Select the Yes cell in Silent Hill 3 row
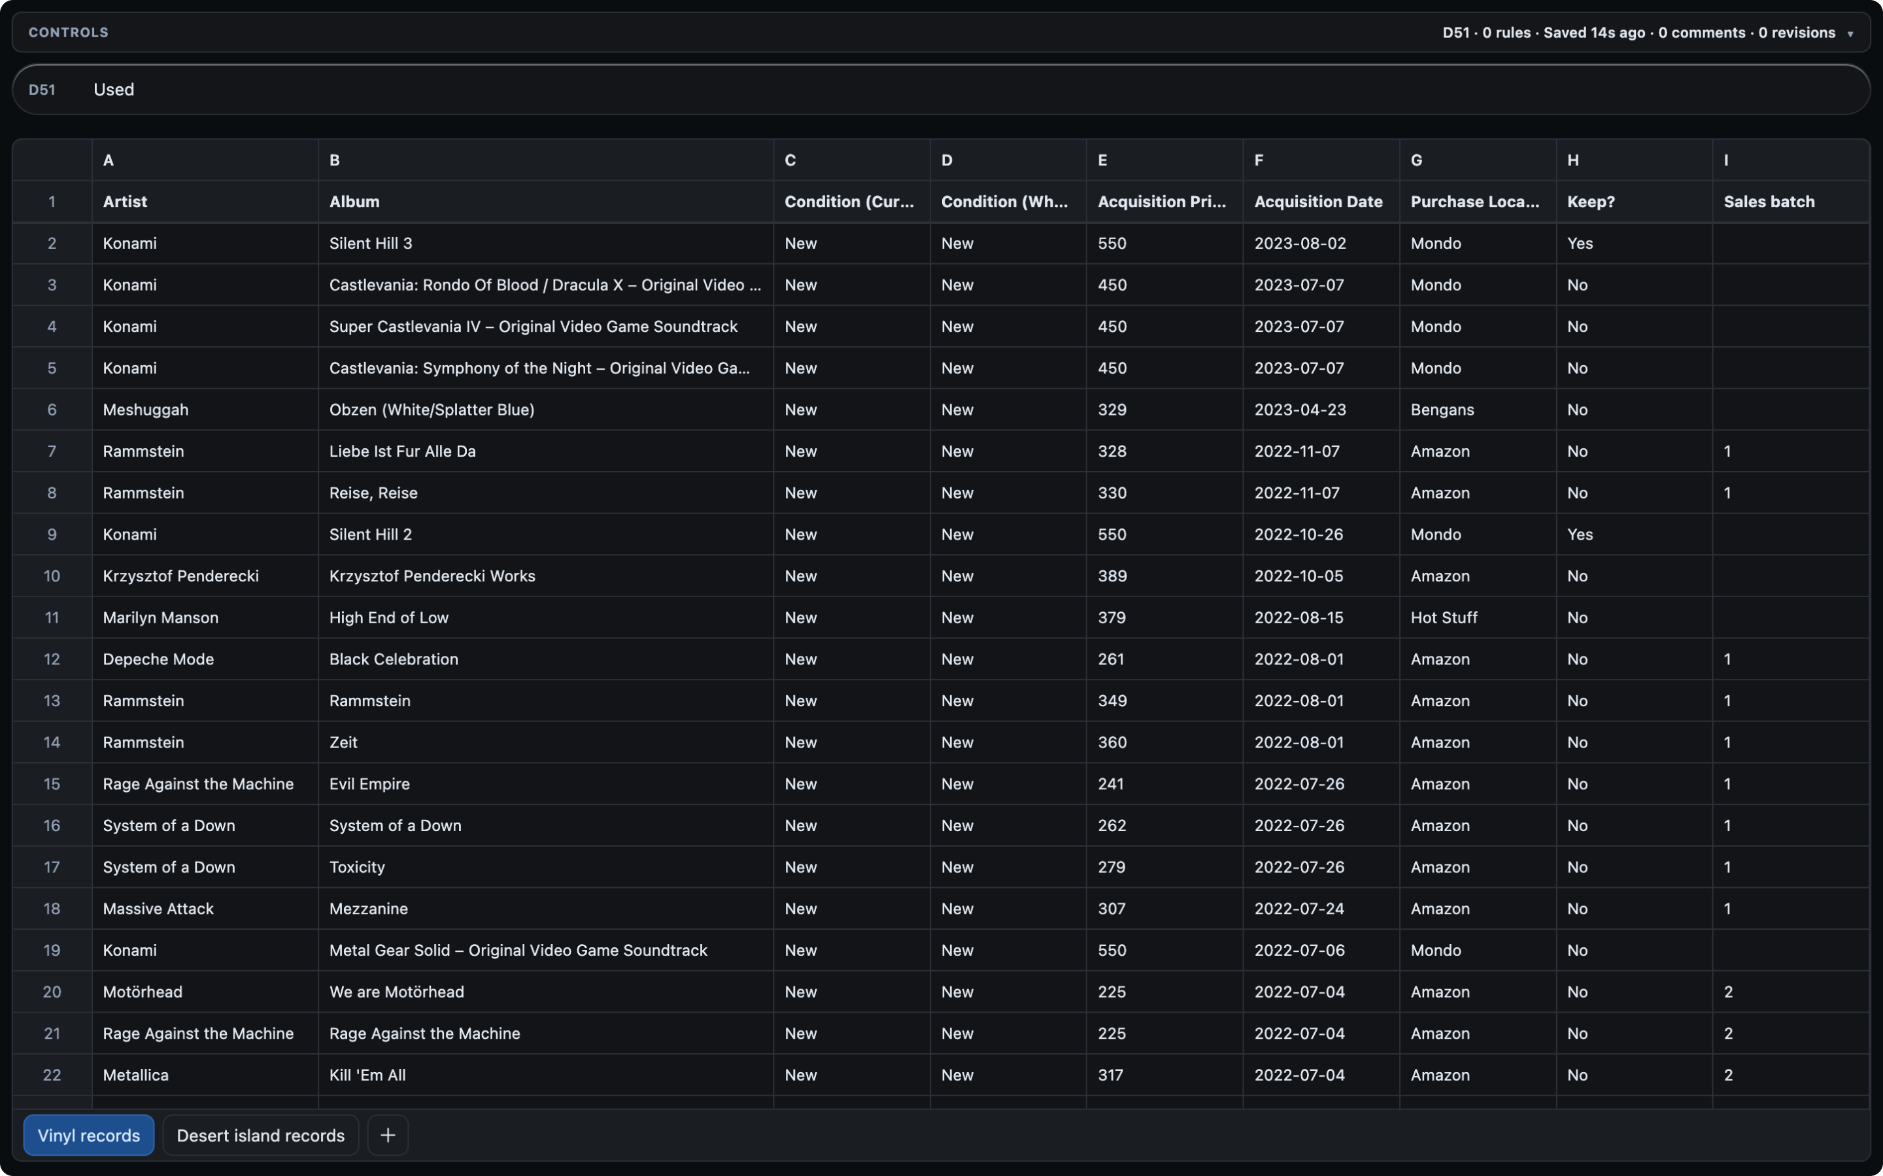1883x1176 pixels. click(1634, 244)
